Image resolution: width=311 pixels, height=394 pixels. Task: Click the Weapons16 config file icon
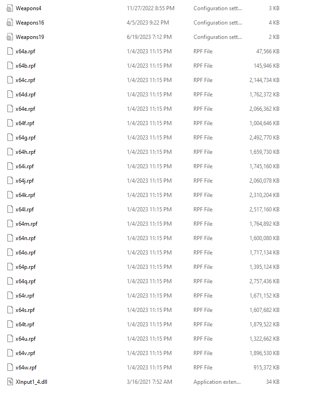pyautogui.click(x=10, y=23)
